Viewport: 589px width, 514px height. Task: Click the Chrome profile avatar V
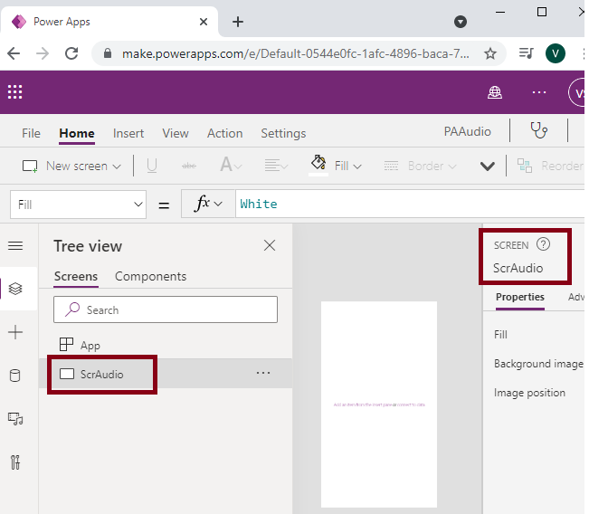pos(556,53)
